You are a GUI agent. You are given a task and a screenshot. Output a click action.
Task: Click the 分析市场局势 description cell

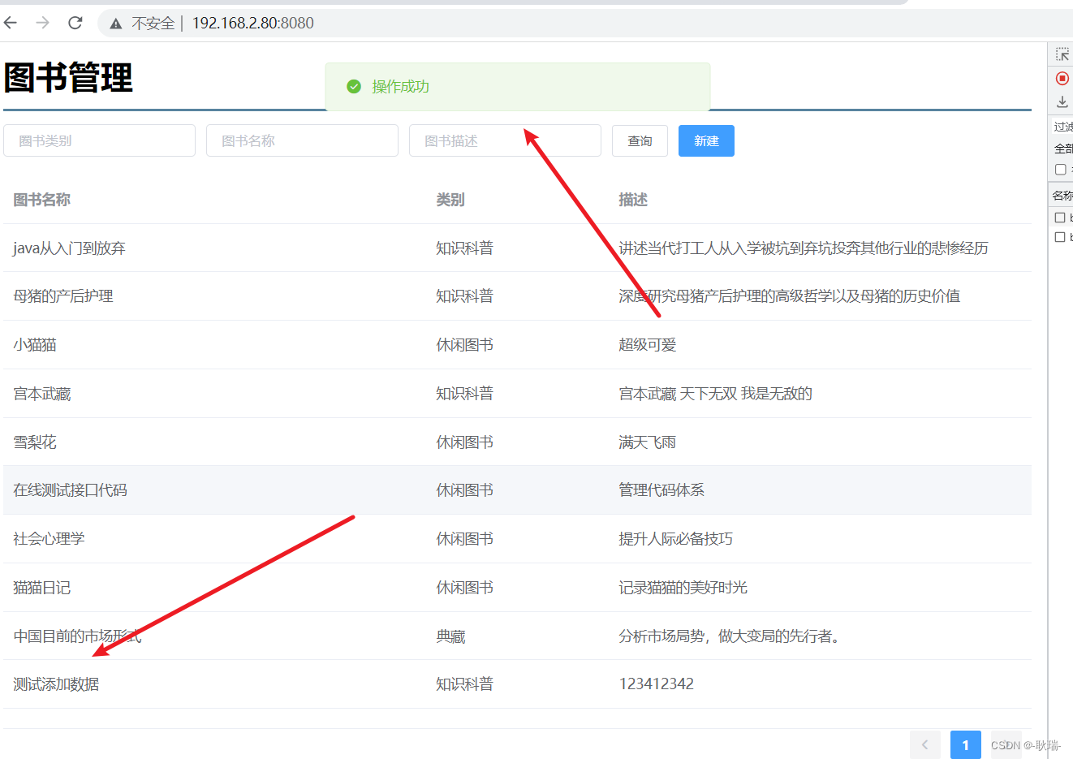(x=732, y=636)
